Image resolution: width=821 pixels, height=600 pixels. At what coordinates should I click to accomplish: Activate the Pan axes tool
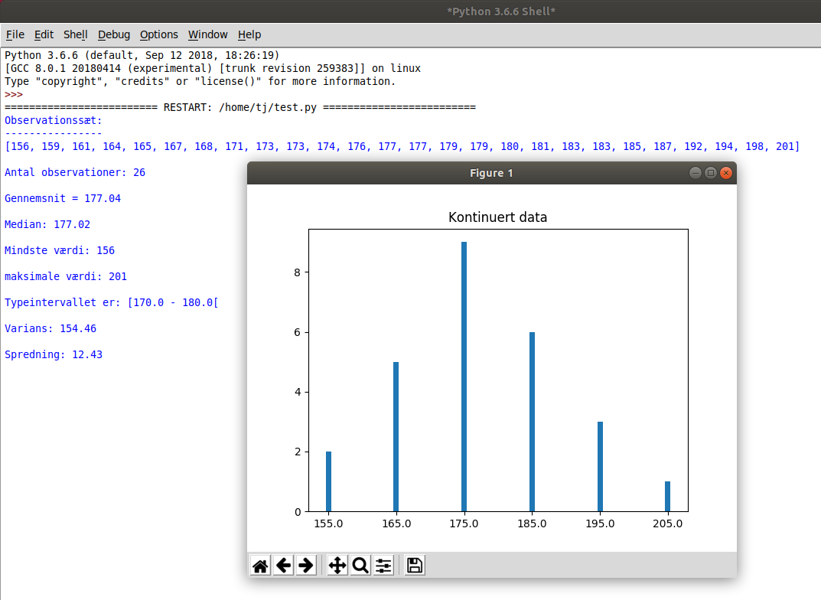pyautogui.click(x=337, y=566)
